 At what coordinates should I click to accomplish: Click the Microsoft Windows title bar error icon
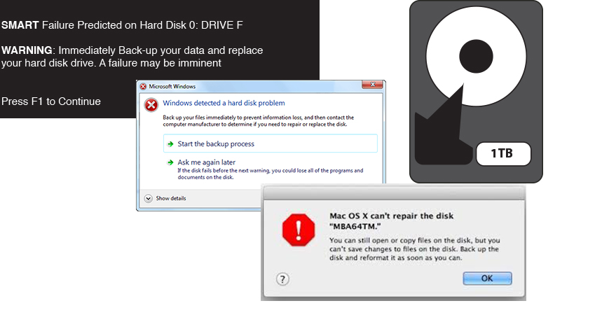pos(143,86)
